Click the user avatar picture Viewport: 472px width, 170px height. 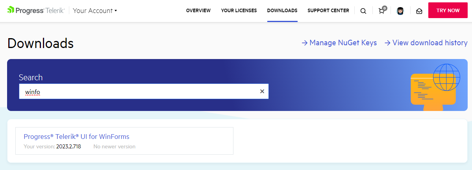coord(400,11)
